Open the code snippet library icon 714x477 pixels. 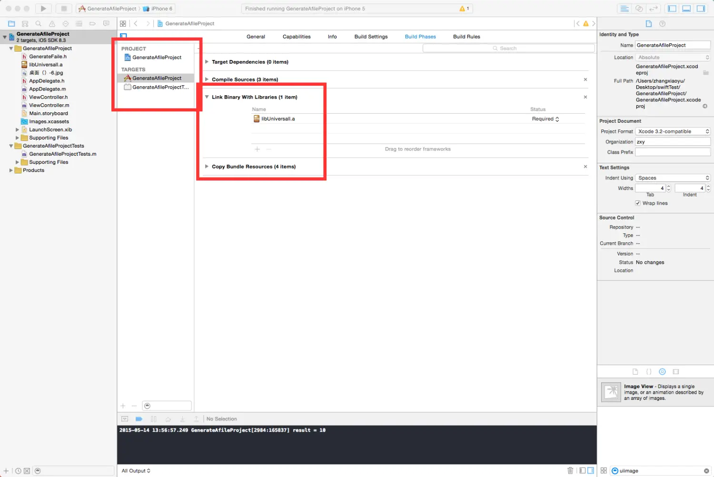pos(648,372)
